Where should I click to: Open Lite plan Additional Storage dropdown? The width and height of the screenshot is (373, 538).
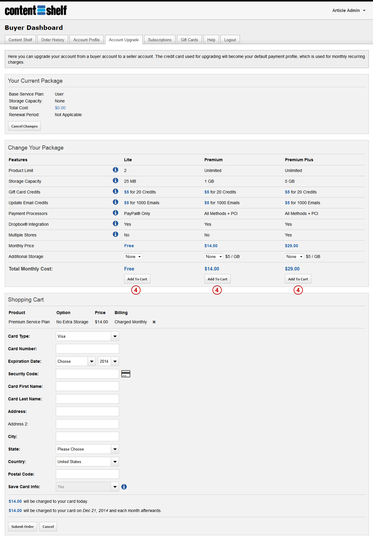coord(133,256)
